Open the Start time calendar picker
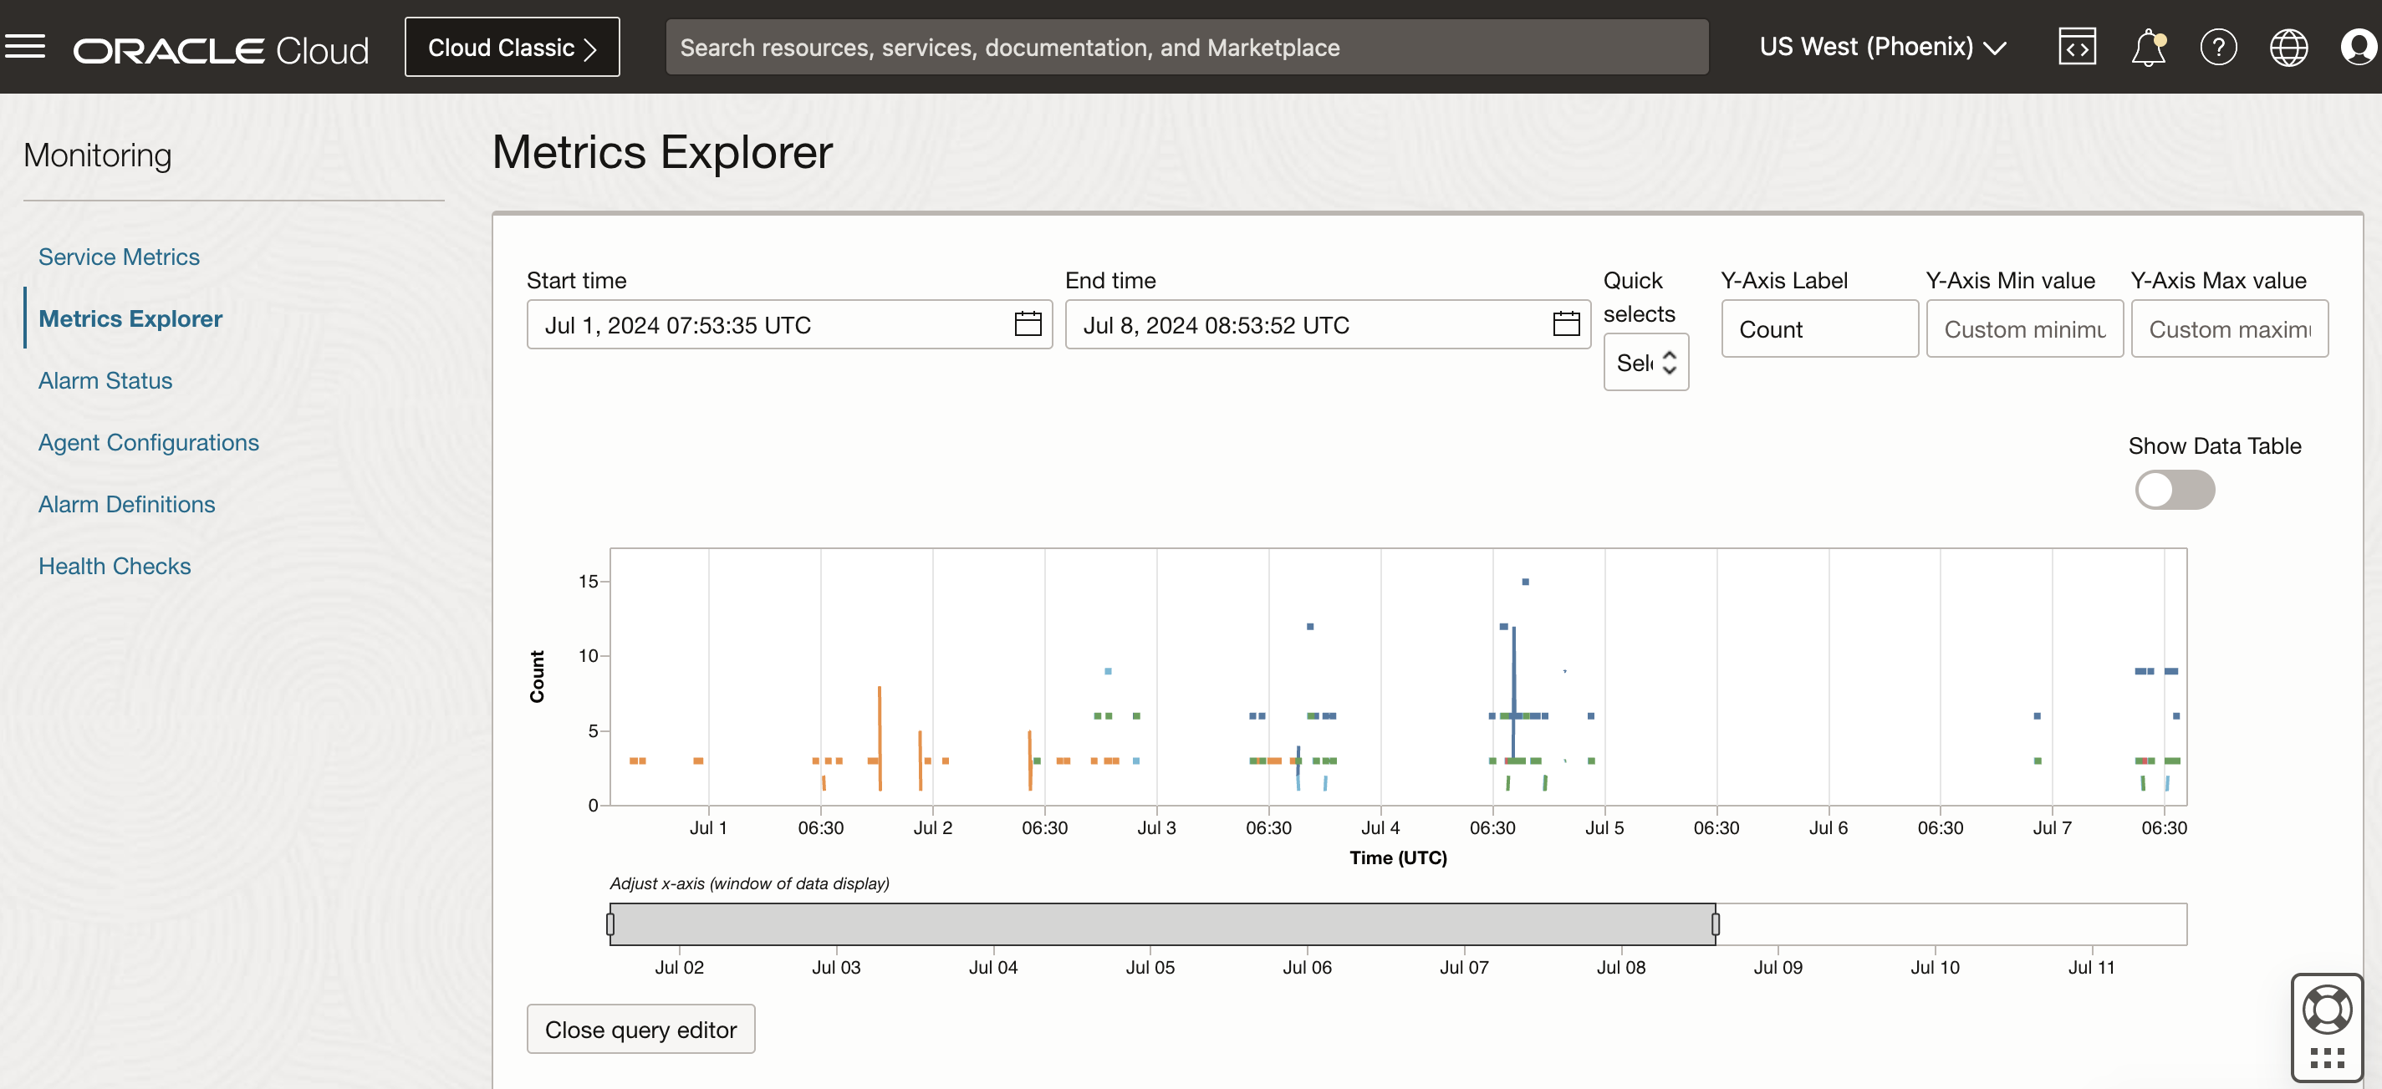This screenshot has height=1089, width=2382. click(x=1028, y=324)
